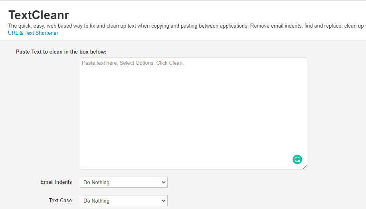Click the Email Indents label
366x209 pixels.
click(56, 182)
